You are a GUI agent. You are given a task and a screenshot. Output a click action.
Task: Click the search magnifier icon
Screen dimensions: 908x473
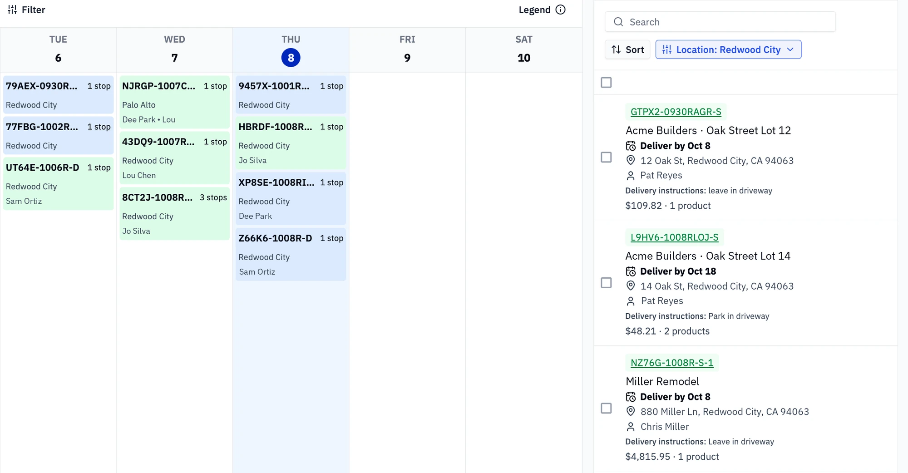(x=618, y=22)
